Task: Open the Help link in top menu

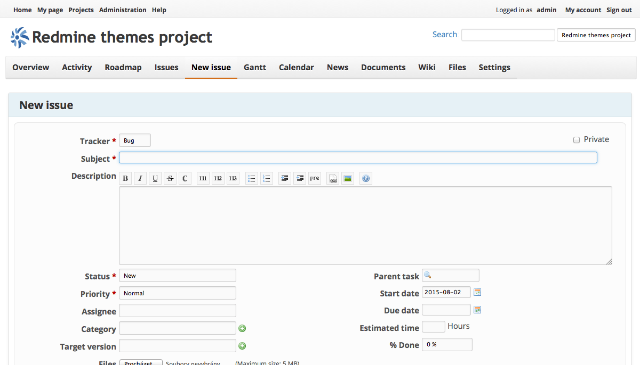Action: click(x=159, y=10)
